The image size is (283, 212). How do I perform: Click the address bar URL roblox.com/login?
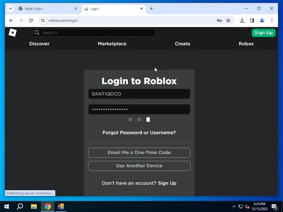[x=63, y=20]
